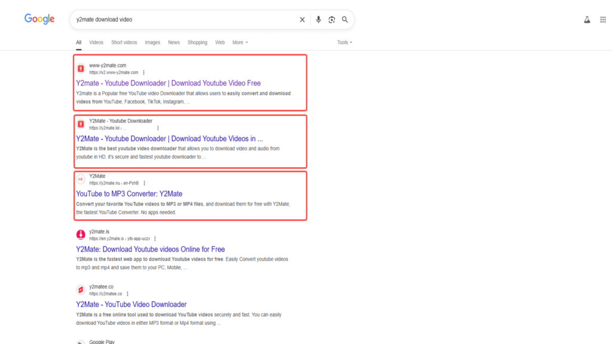The width and height of the screenshot is (612, 344).
Task: Clear the search box text
Action: [x=302, y=20]
